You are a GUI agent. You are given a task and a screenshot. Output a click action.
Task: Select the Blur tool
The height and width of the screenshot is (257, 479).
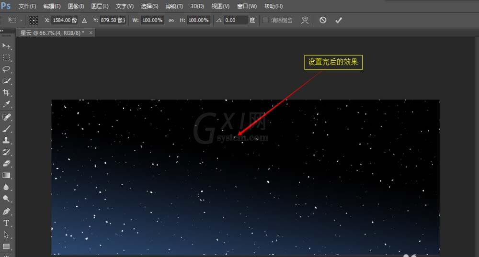6,187
